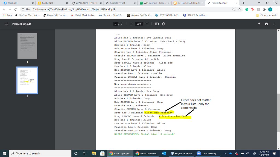Rotate the PDF page counterclockwise
Screen dimensions: 280x157
[164, 24]
